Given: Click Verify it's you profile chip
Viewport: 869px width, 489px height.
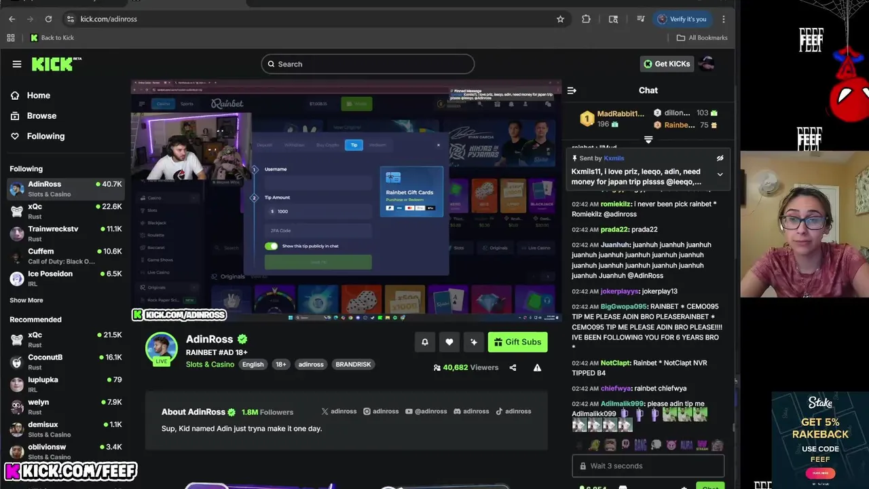Looking at the screenshot, I should (x=683, y=19).
